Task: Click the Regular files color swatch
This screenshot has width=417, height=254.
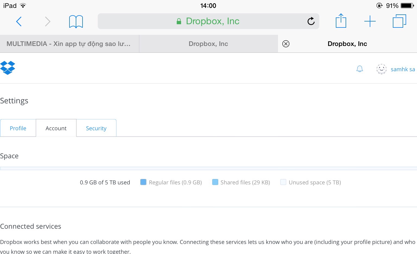Action: (143, 182)
